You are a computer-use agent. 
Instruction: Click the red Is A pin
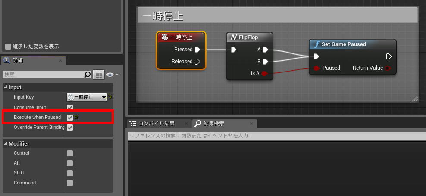265,74
